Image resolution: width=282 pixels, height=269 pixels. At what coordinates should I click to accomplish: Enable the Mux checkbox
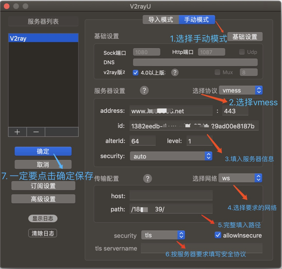pyautogui.click(x=217, y=72)
